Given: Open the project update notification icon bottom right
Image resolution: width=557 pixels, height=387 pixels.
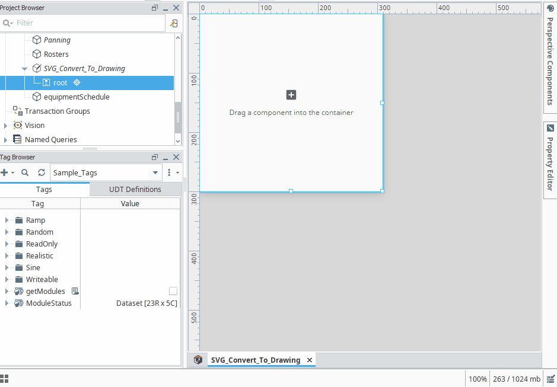Looking at the screenshot, I should 550,378.
